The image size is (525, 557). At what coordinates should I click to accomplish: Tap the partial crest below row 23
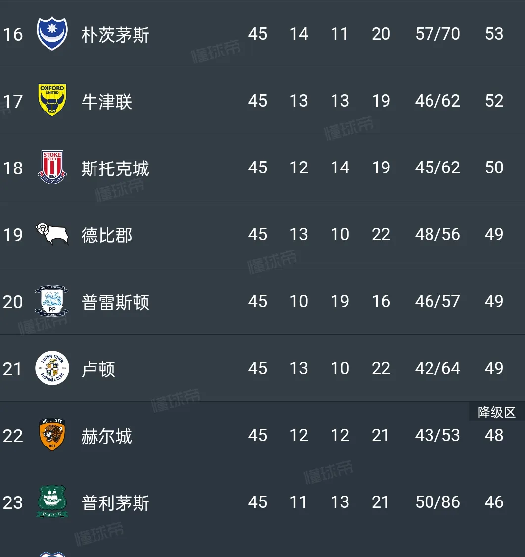(52, 554)
